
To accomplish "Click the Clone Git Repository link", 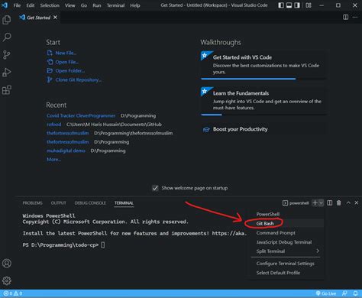I will (74, 79).
